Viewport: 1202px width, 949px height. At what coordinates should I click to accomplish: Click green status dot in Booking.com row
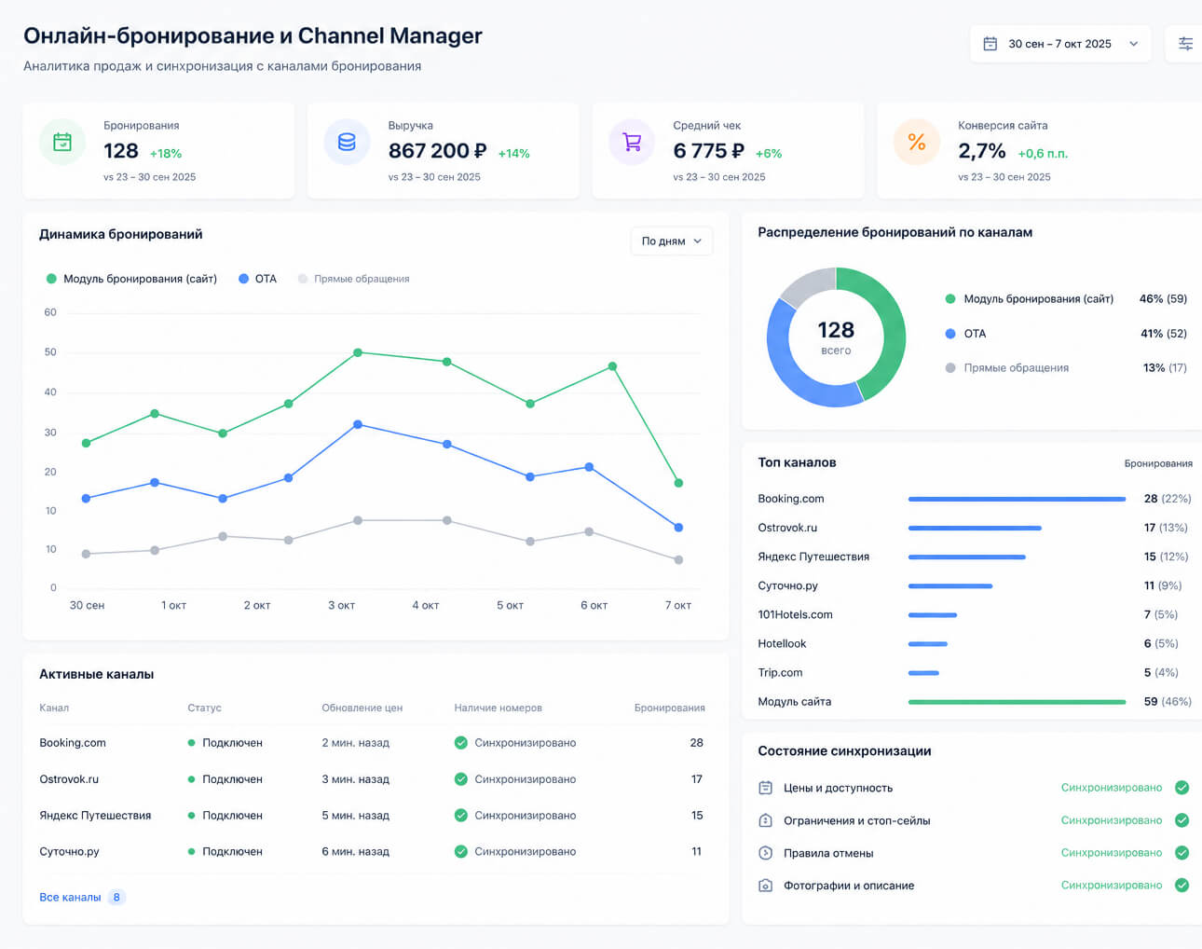pyautogui.click(x=191, y=743)
